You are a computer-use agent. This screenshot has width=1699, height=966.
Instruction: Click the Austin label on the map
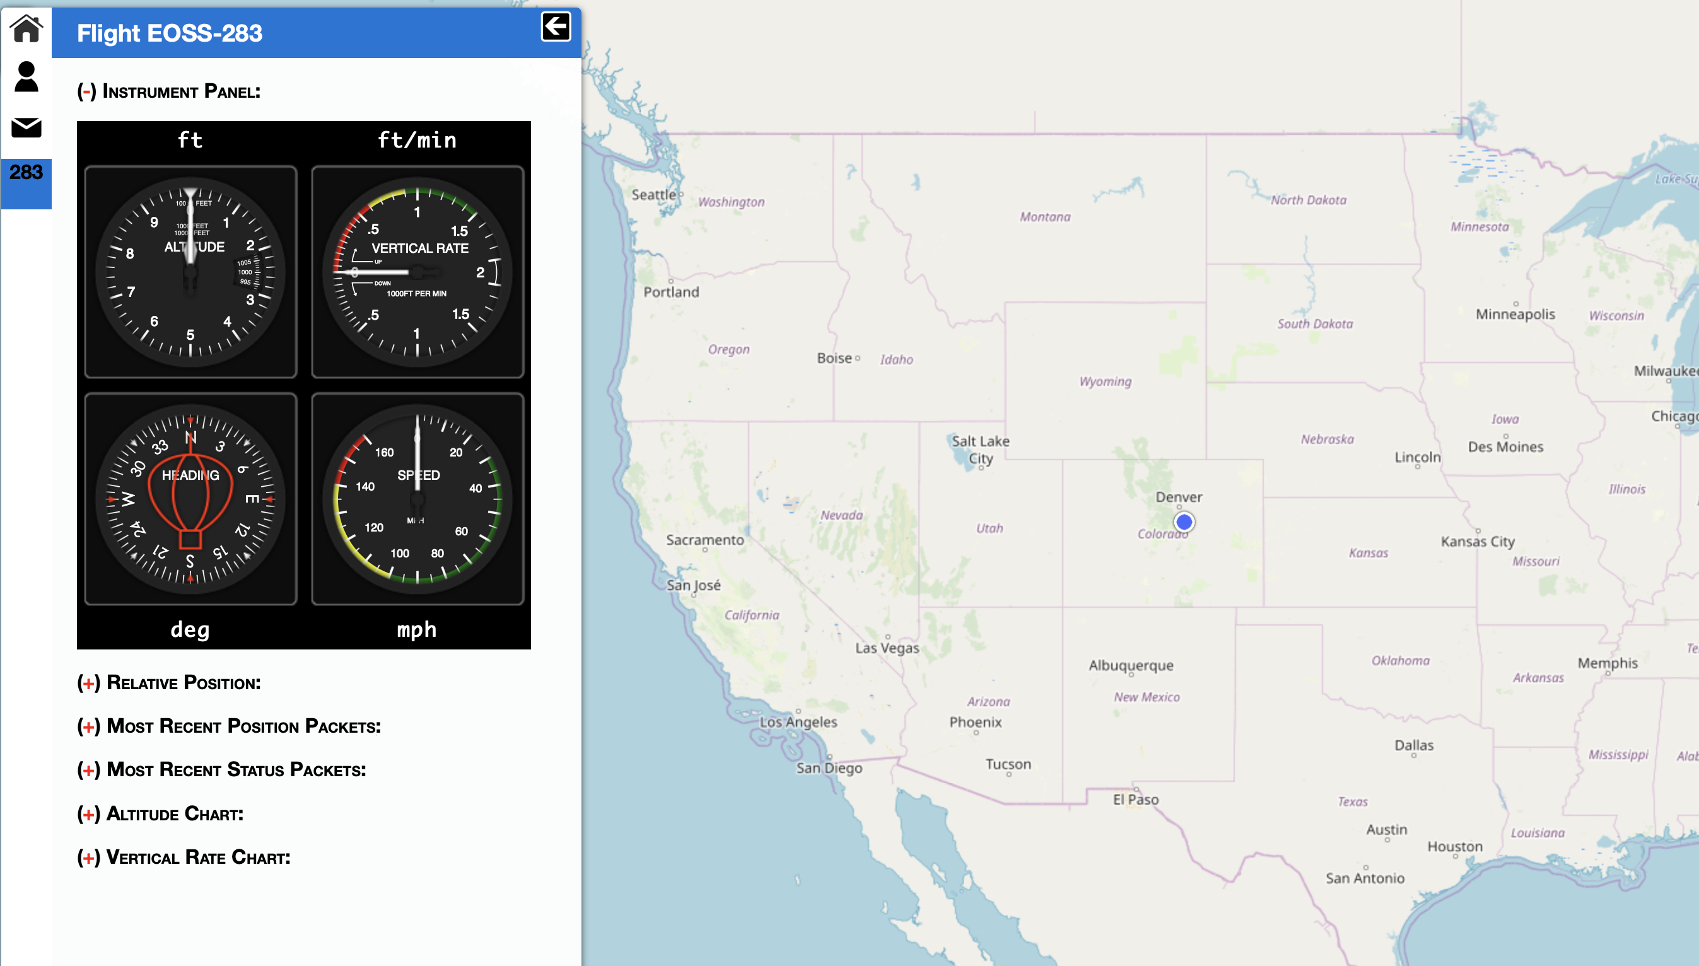click(x=1387, y=829)
